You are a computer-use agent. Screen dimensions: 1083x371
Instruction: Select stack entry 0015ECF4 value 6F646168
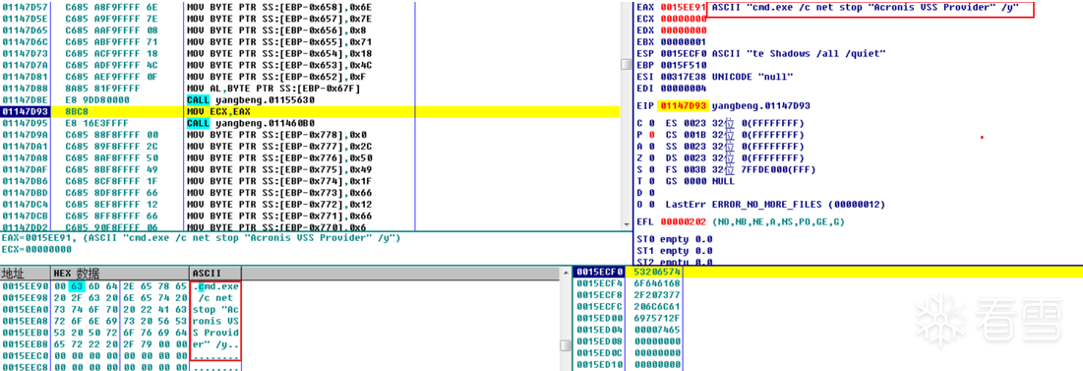828,283
